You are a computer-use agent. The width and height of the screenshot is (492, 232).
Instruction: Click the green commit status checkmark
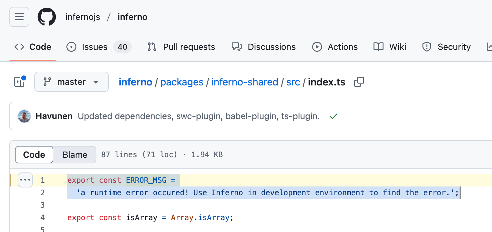(334, 116)
